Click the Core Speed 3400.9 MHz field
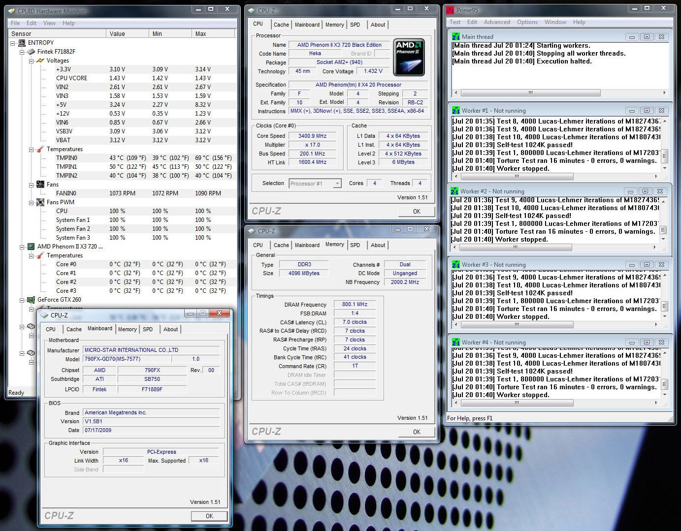681x531 pixels. [x=312, y=136]
